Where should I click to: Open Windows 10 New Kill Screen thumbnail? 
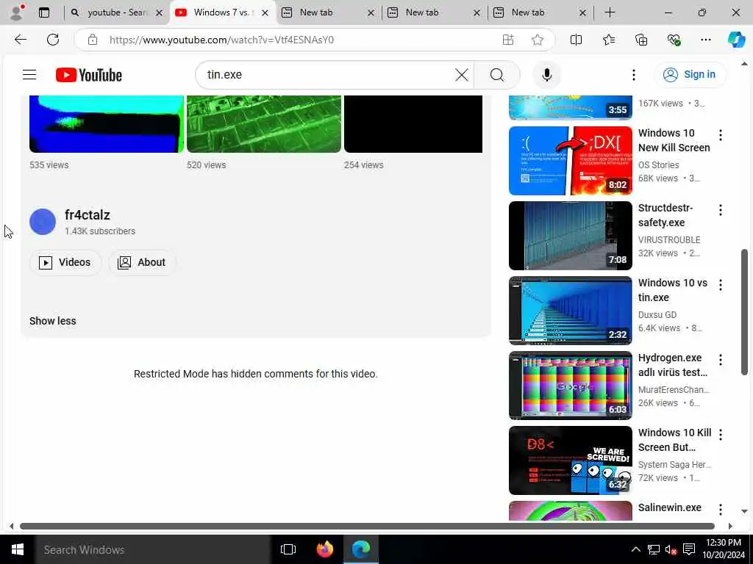[x=571, y=161]
